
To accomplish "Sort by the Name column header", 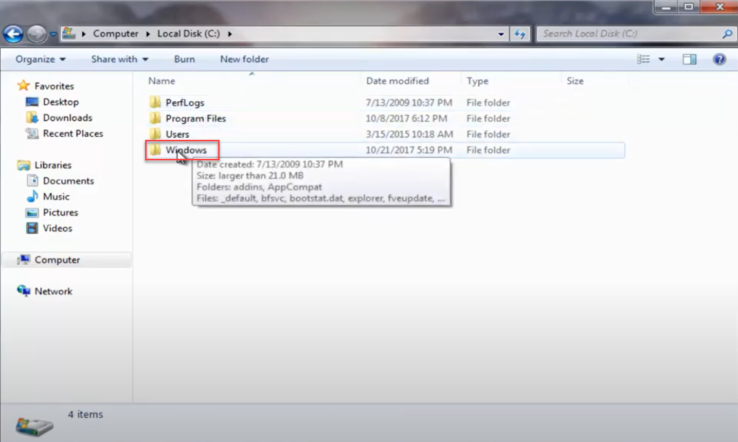I will coord(161,81).
